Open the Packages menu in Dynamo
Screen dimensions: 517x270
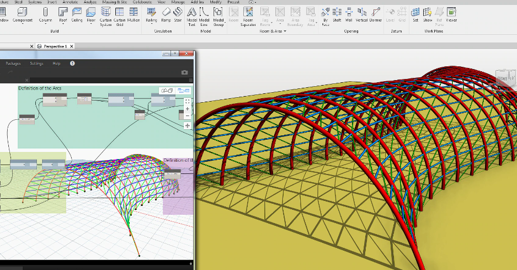[13, 63]
